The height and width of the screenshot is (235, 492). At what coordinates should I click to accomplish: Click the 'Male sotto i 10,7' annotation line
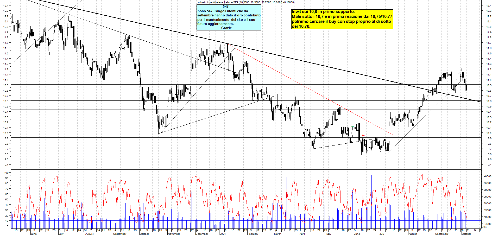coord(342,16)
